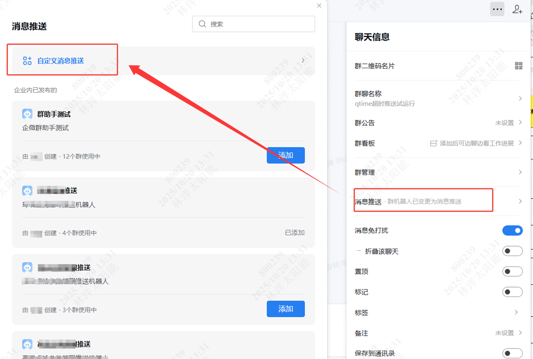Click the add member icon

517,9
